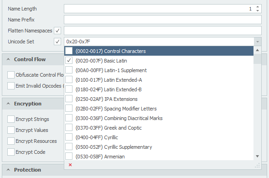
Task: Click the scroll up arrow in the list
Action: pos(257,50)
